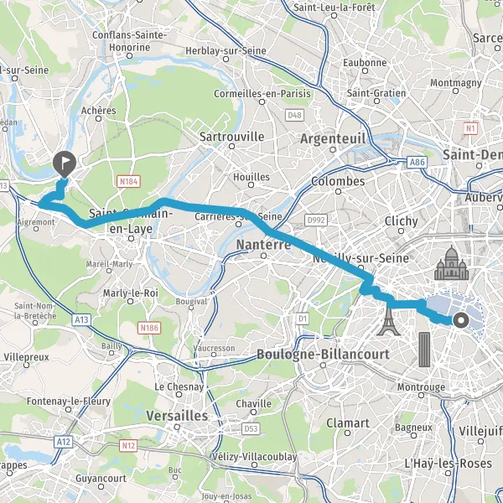Screen dimensions: 503x503
Task: Click the Sartrouville town marker
Action: coord(231,146)
